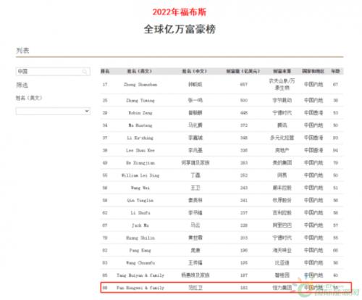Sort by 财富值（亿美元）column header
Viewport: 362px width, 300px height.
point(243,71)
